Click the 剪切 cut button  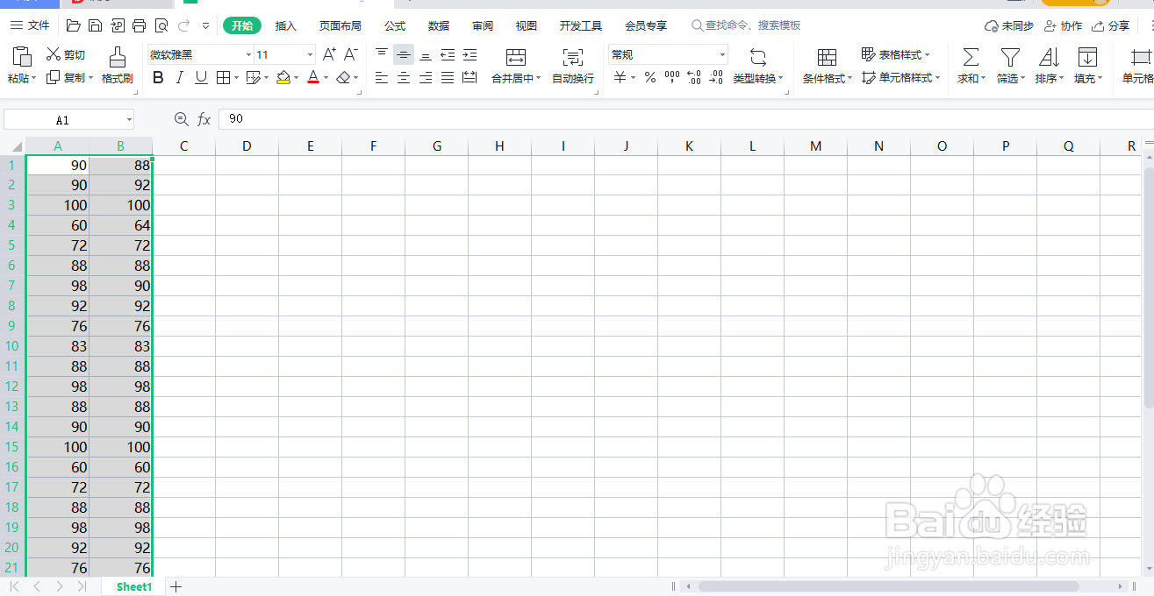[x=66, y=54]
